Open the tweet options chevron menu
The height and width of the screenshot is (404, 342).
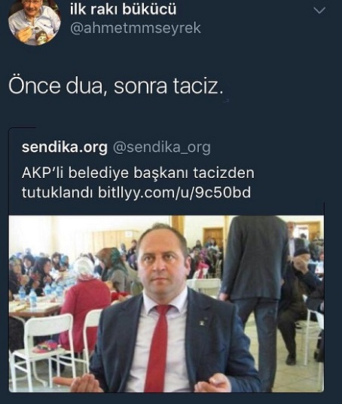click(319, 11)
